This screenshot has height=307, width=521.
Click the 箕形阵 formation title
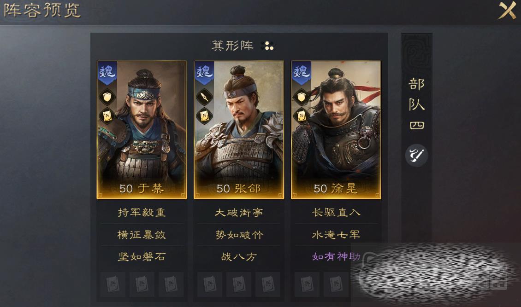tap(232, 46)
